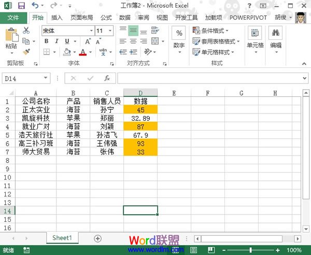This screenshot has width=311, height=255.
Task: Toggle wrap text button
Action: tap(155, 30)
